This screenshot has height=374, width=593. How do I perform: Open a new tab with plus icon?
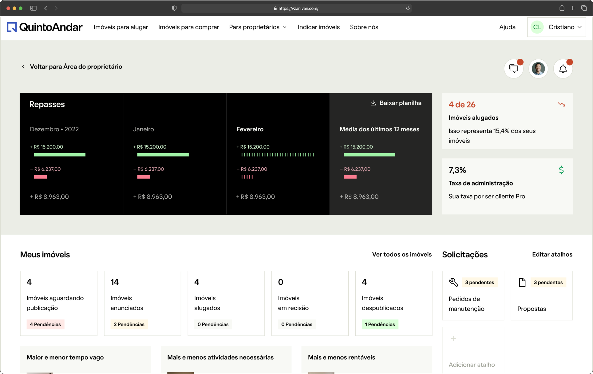573,8
